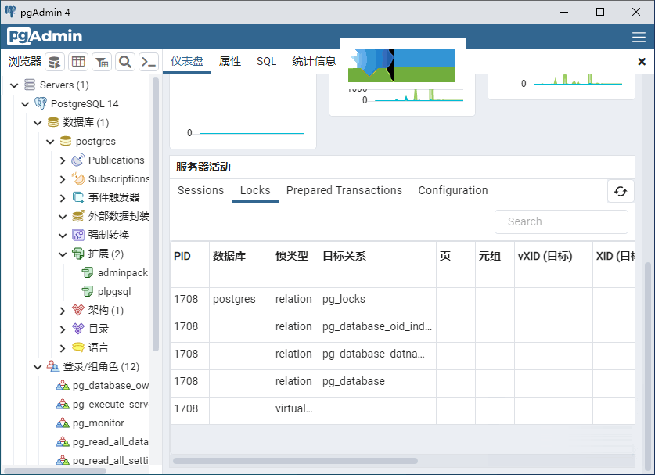Open the Prepared Transactions tab
The width and height of the screenshot is (655, 475).
344,190
